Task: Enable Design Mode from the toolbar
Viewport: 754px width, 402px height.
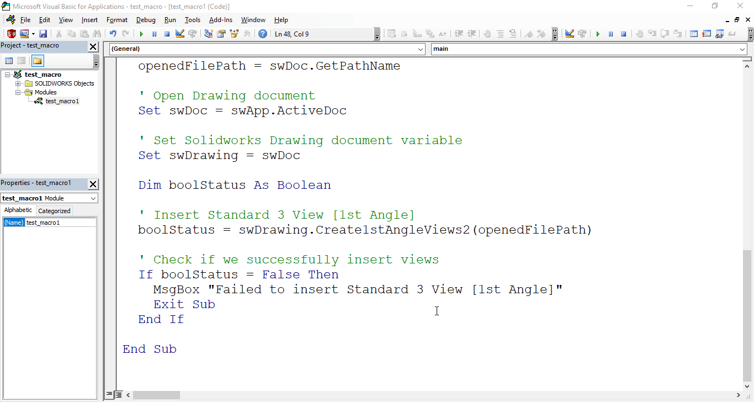Action: (180, 33)
